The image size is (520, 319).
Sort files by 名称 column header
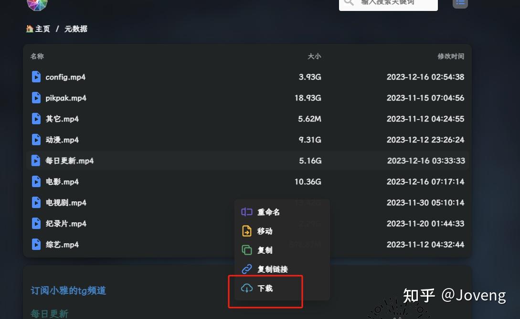pyautogui.click(x=37, y=56)
